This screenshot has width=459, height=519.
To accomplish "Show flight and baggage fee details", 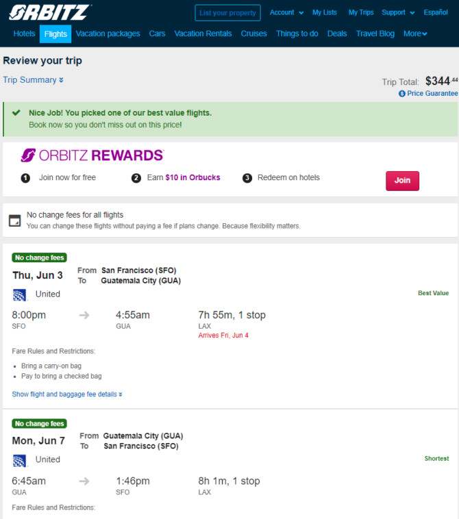I will (67, 394).
